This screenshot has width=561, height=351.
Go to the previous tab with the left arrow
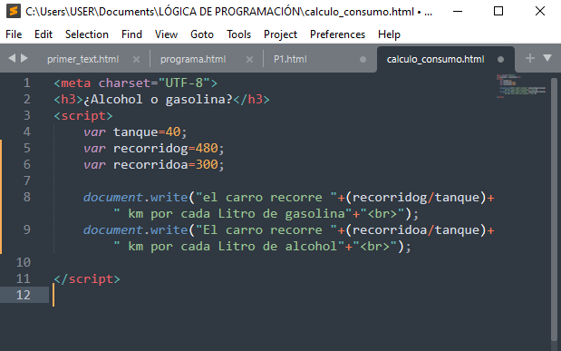pos(12,58)
